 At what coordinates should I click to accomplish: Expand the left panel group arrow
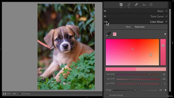pos(1,49)
